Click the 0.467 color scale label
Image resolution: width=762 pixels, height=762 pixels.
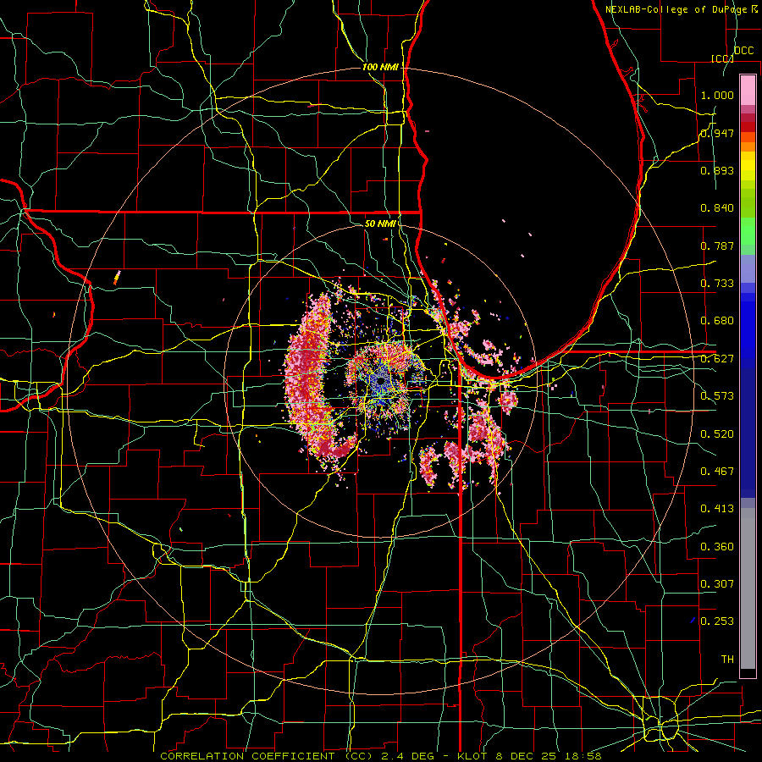[717, 472]
